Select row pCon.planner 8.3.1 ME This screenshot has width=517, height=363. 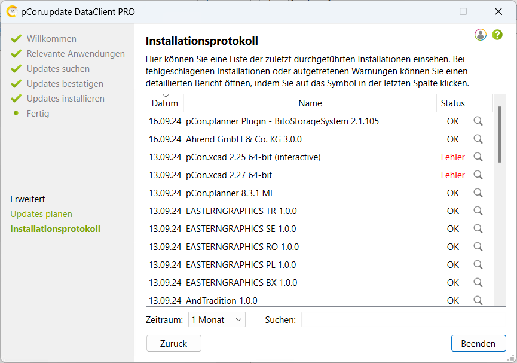pos(320,193)
